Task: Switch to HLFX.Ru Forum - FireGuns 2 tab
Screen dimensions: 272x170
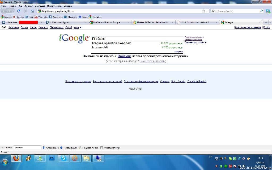Action: (x=197, y=22)
